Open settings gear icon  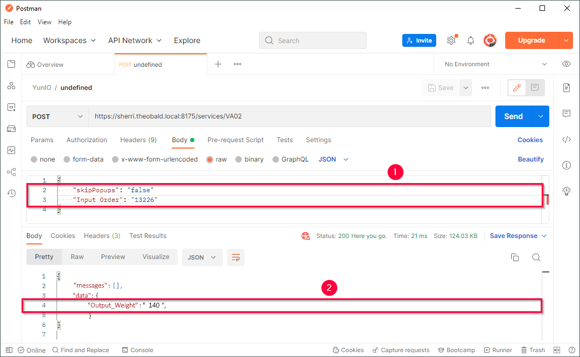tap(451, 40)
